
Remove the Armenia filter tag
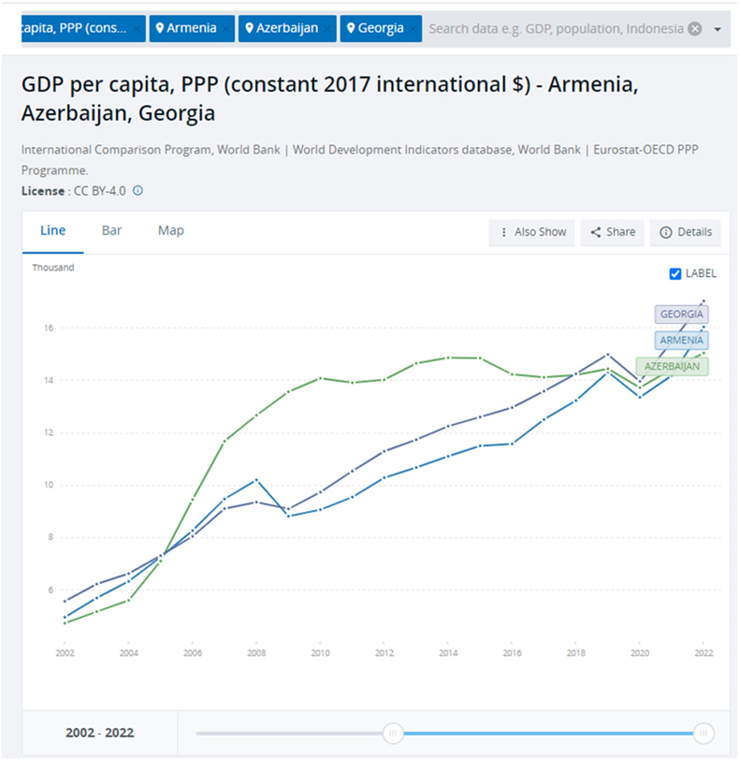(x=225, y=29)
